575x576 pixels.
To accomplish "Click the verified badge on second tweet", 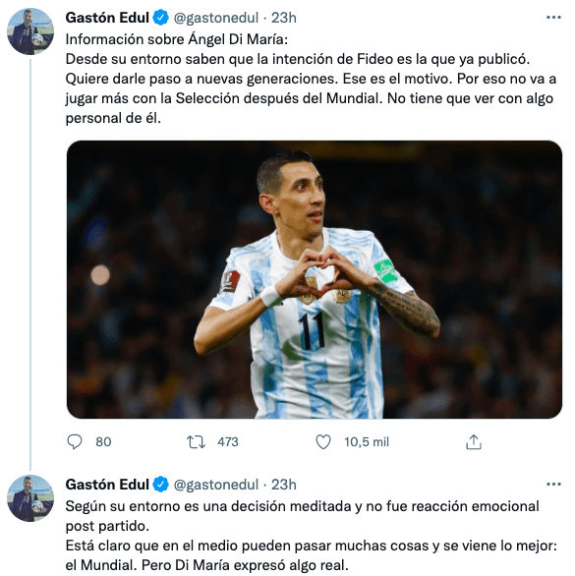I will (x=160, y=485).
